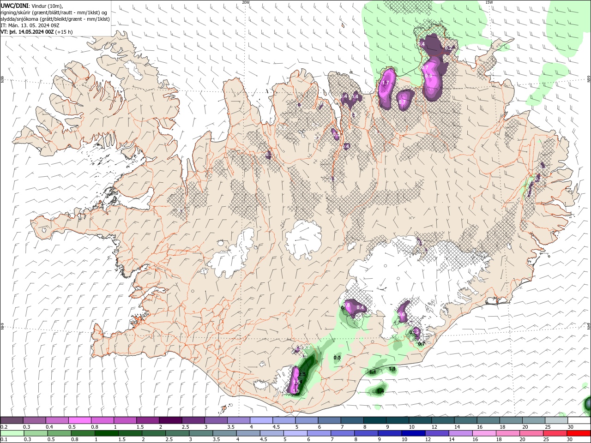Click the deep blue 10–12 rain swatch
The width and height of the screenshot is (591, 443).
pos(413,433)
